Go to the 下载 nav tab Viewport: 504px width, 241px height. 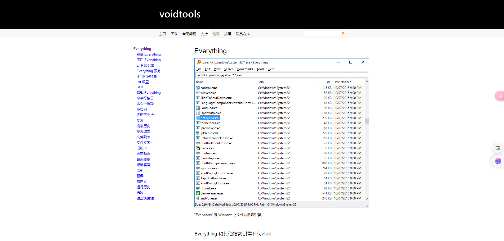pos(174,34)
